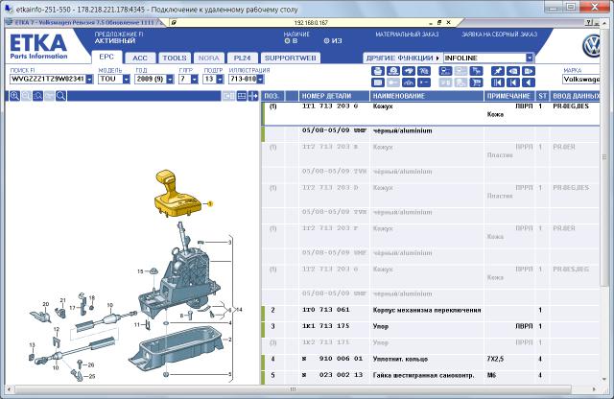The width and height of the screenshot is (614, 399).
Task: Click the НОМЕР ДЕТАЛИ column header
Action: (335, 96)
